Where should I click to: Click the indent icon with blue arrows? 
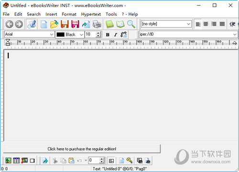click(x=232, y=24)
